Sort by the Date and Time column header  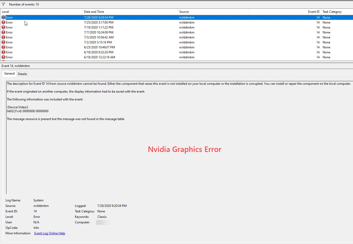pos(130,12)
